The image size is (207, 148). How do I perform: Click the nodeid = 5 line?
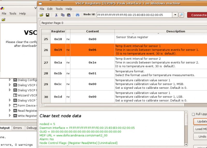[47, 124]
